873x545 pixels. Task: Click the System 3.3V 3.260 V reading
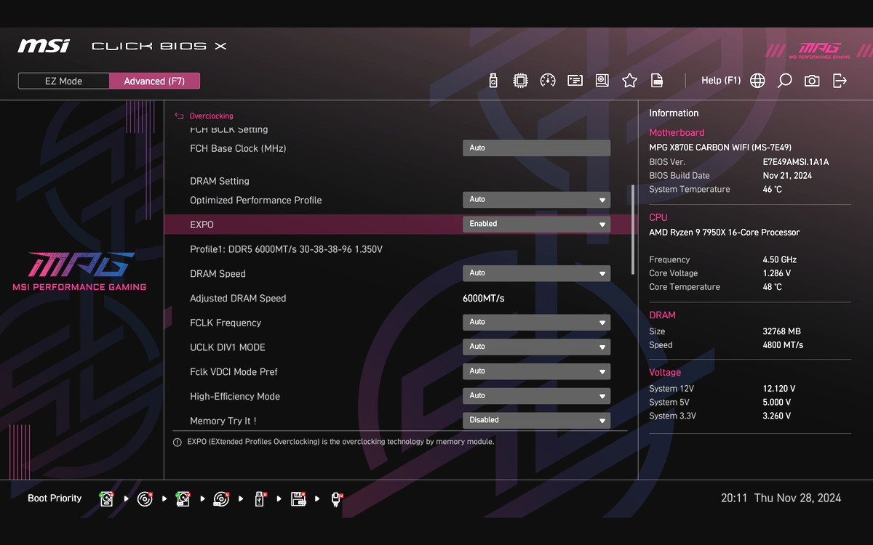coord(777,416)
